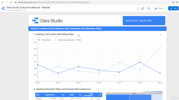Go back in browser history
This screenshot has width=179, height=100.
3,2
